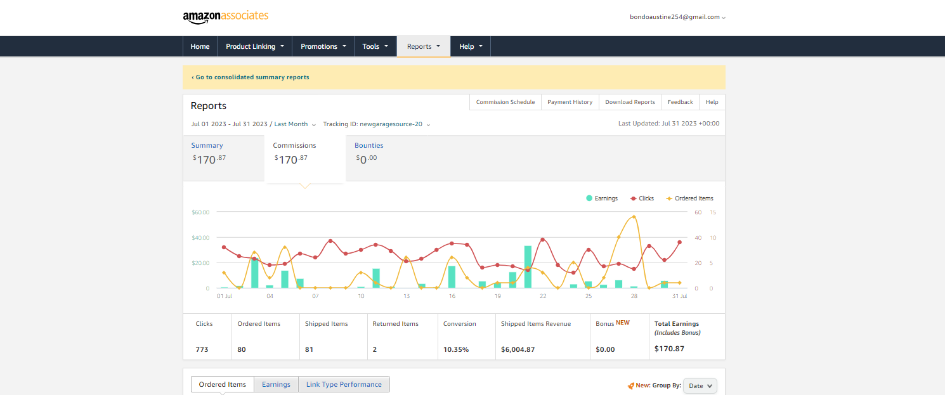Image resolution: width=945 pixels, height=395 pixels.
Task: Click the last red Clicks point at 31 Jul
Action: click(x=679, y=242)
